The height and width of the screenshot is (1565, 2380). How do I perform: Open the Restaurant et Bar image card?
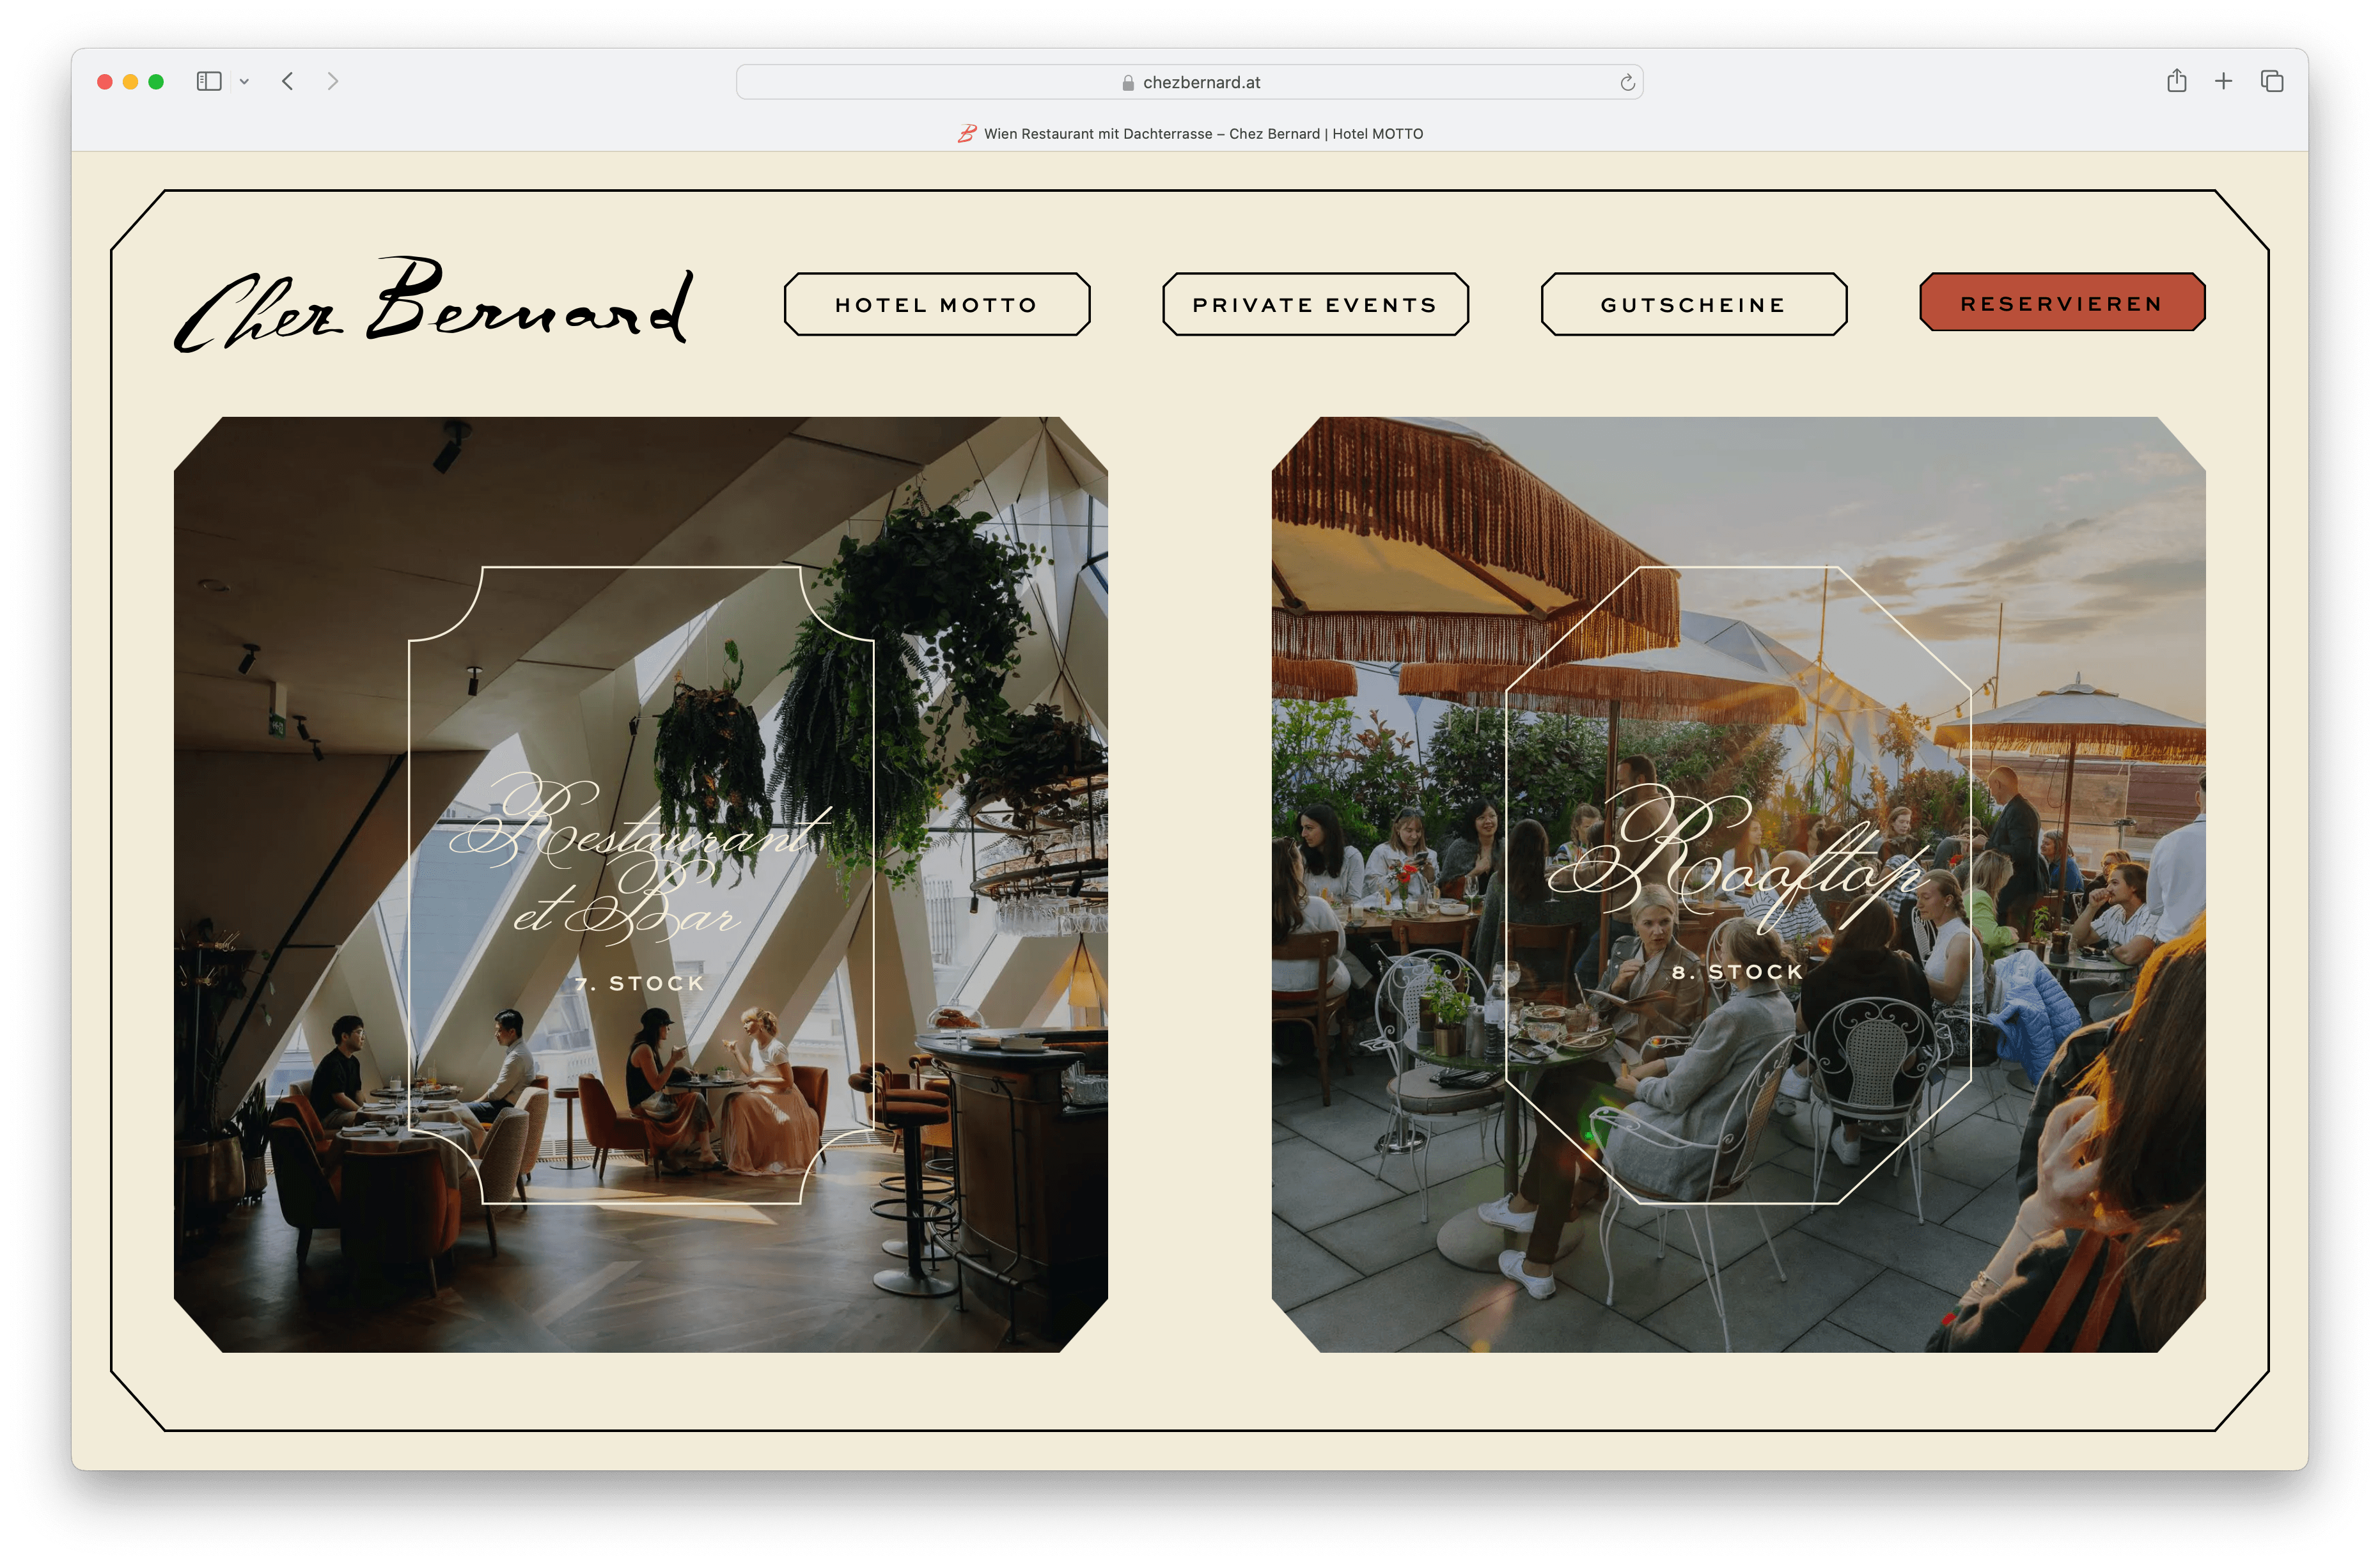point(641,884)
